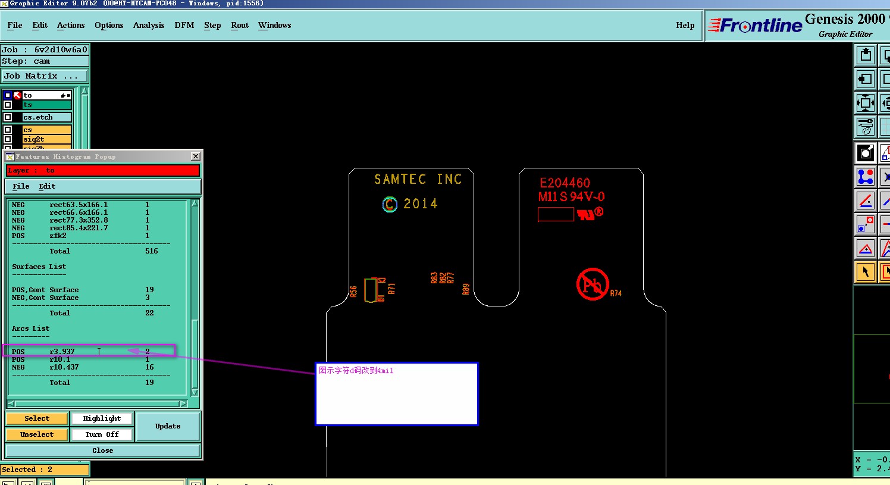Open File menu in Features Histogram popup
This screenshot has height=485, width=890.
21,186
